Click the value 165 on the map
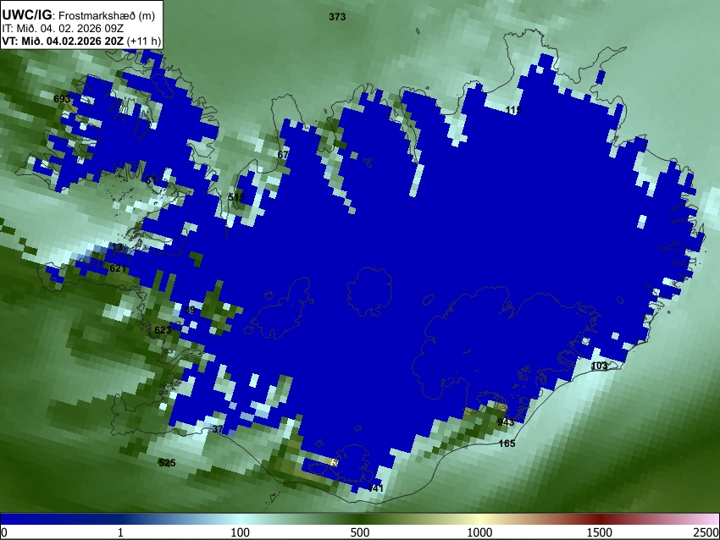Screen dimensions: 720x540 507,444
